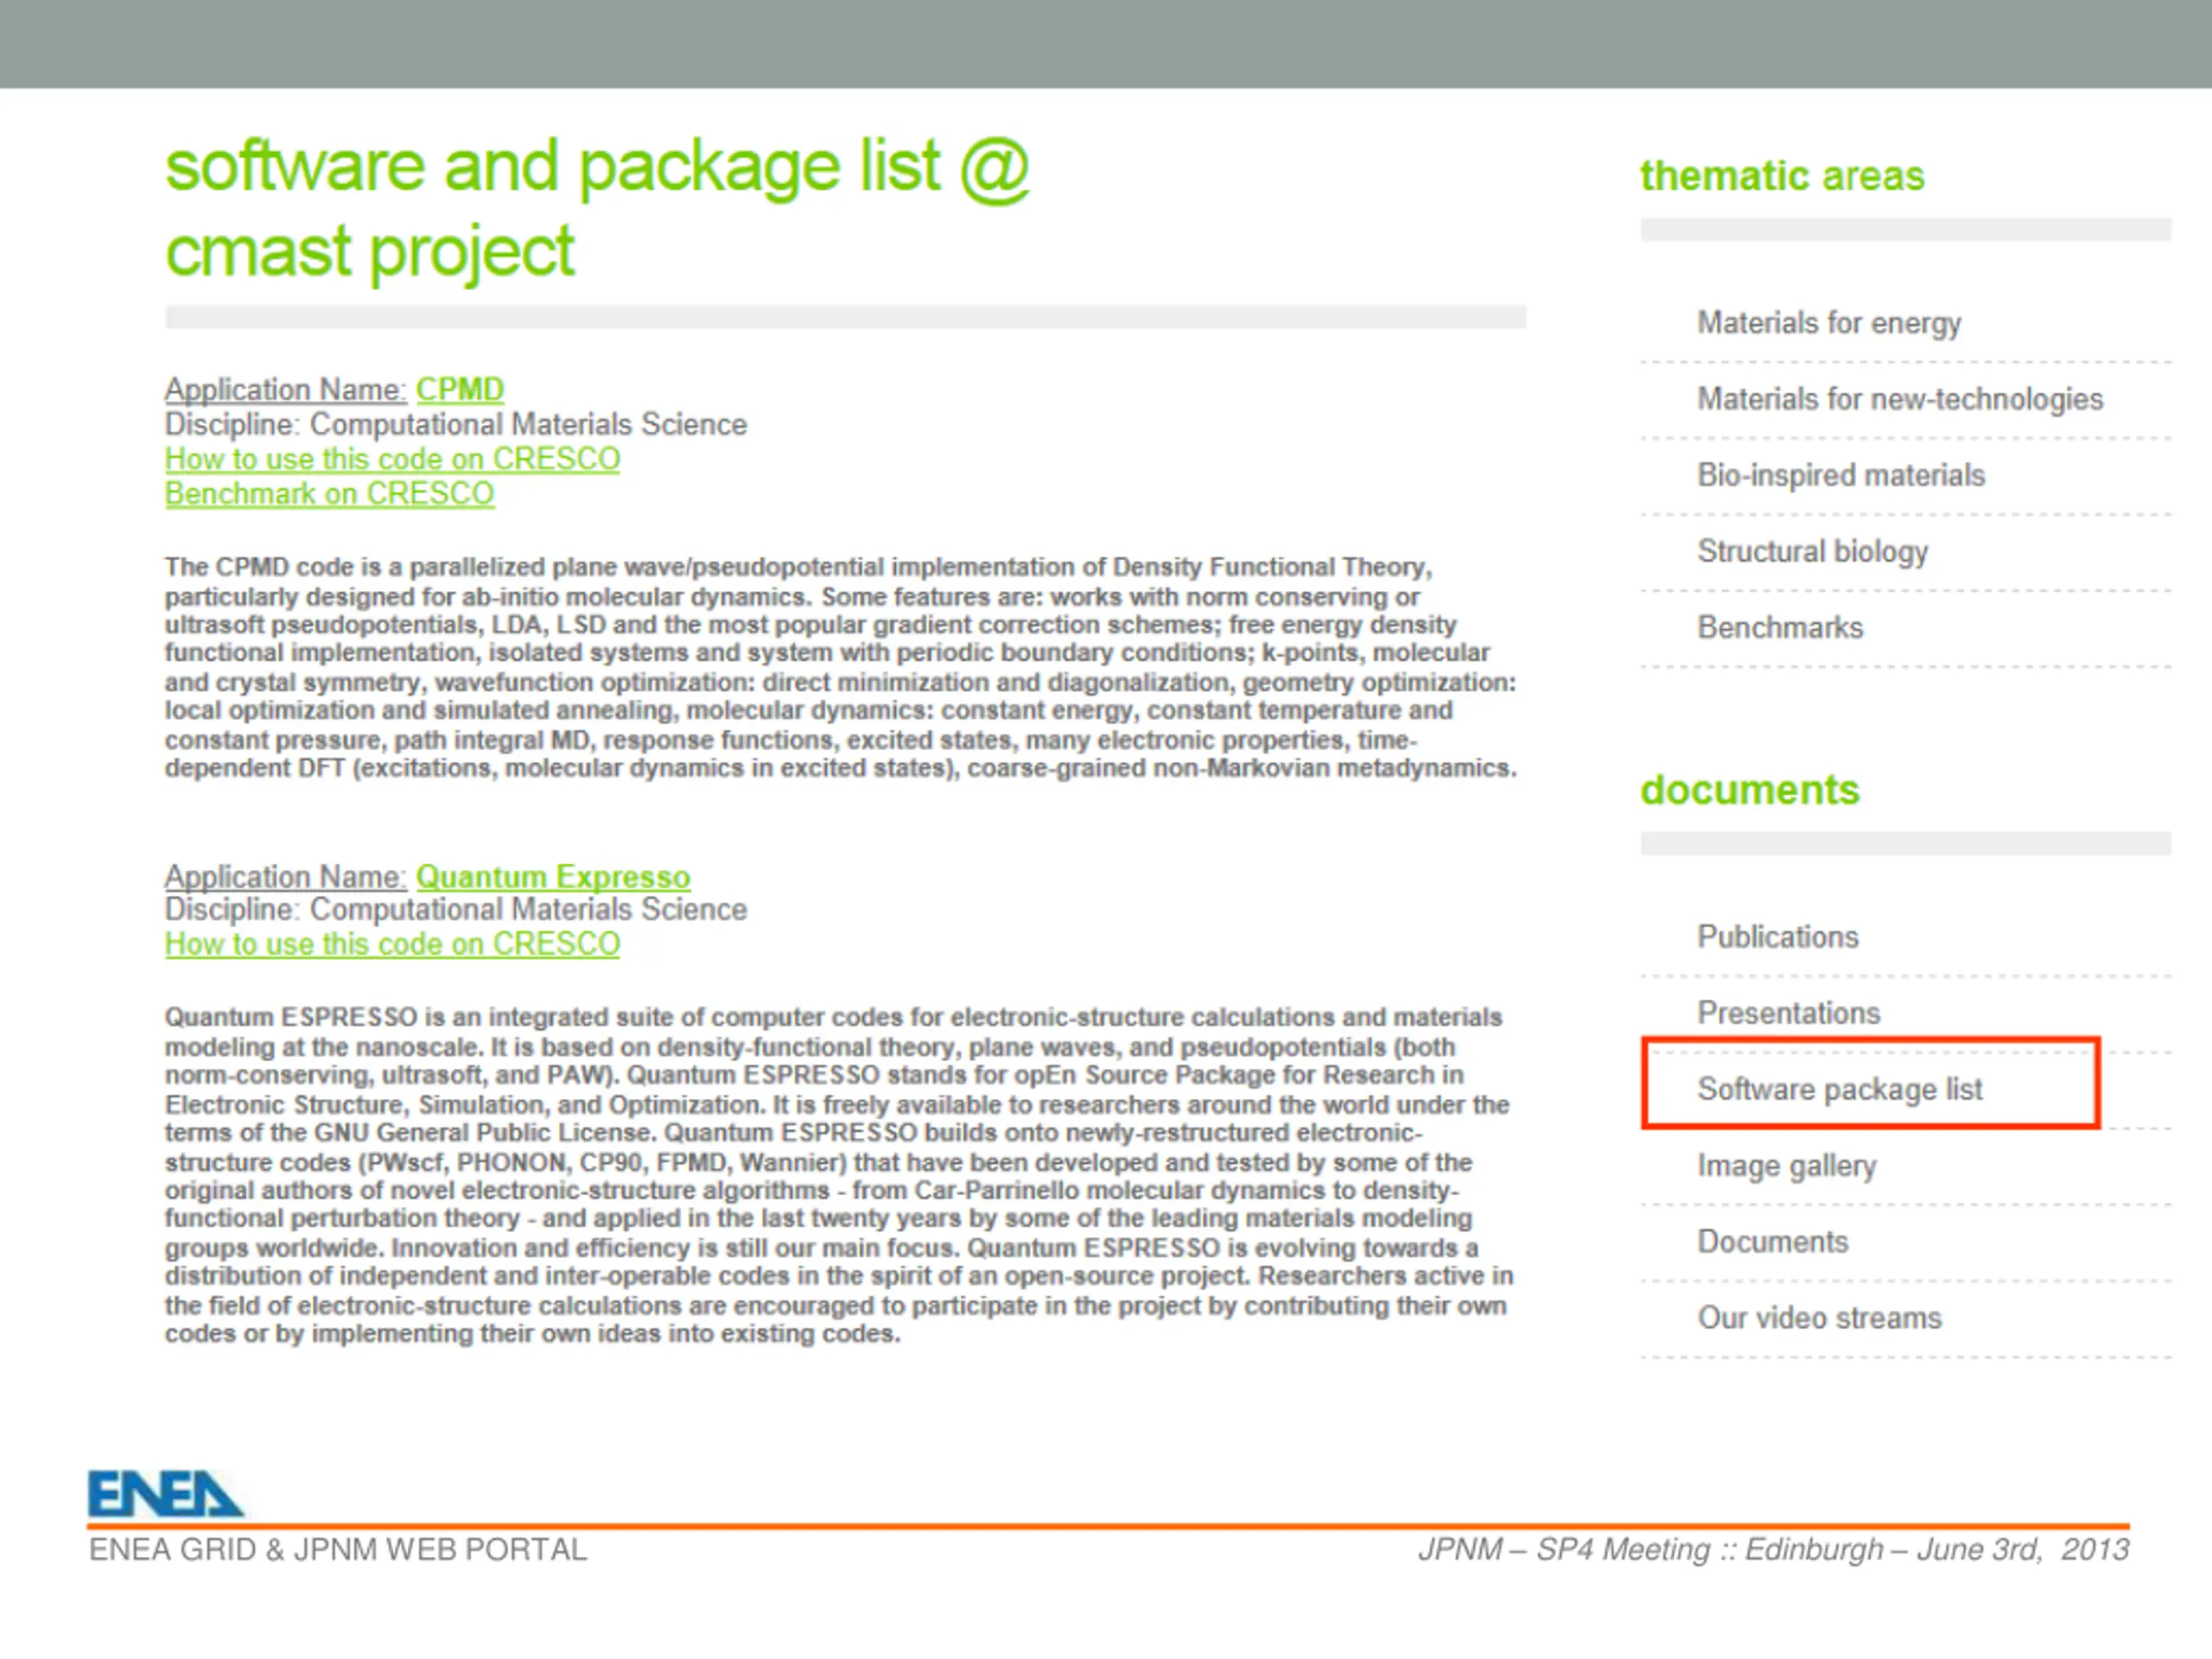Click 'Application Name:' label beside Quantum Expresso

point(286,876)
